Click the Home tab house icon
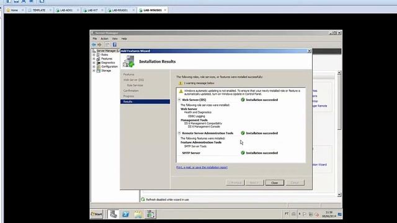Viewport: 397px width, 223px height. [8, 10]
